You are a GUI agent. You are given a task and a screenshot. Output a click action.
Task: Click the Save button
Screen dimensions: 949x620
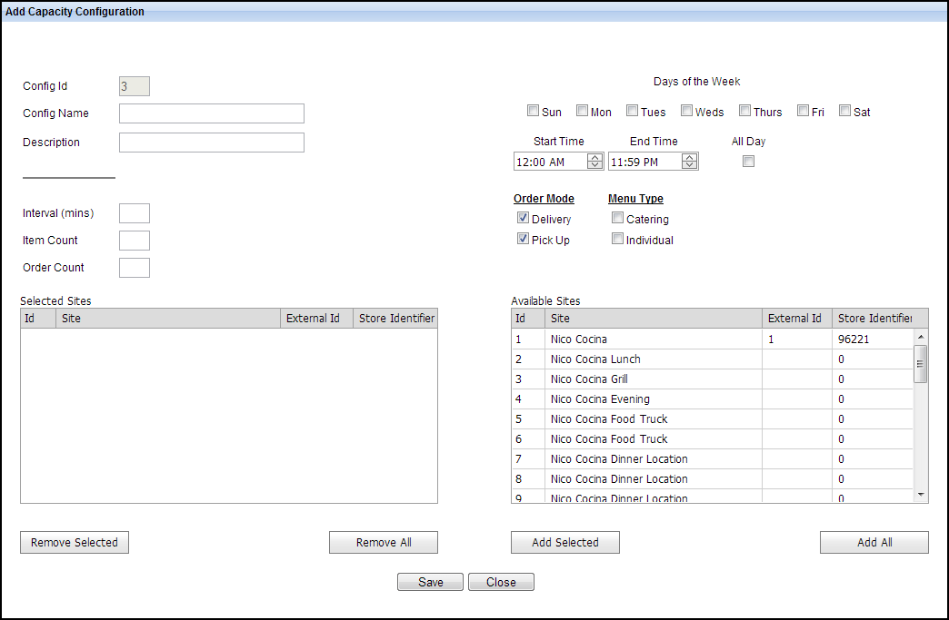tap(430, 582)
